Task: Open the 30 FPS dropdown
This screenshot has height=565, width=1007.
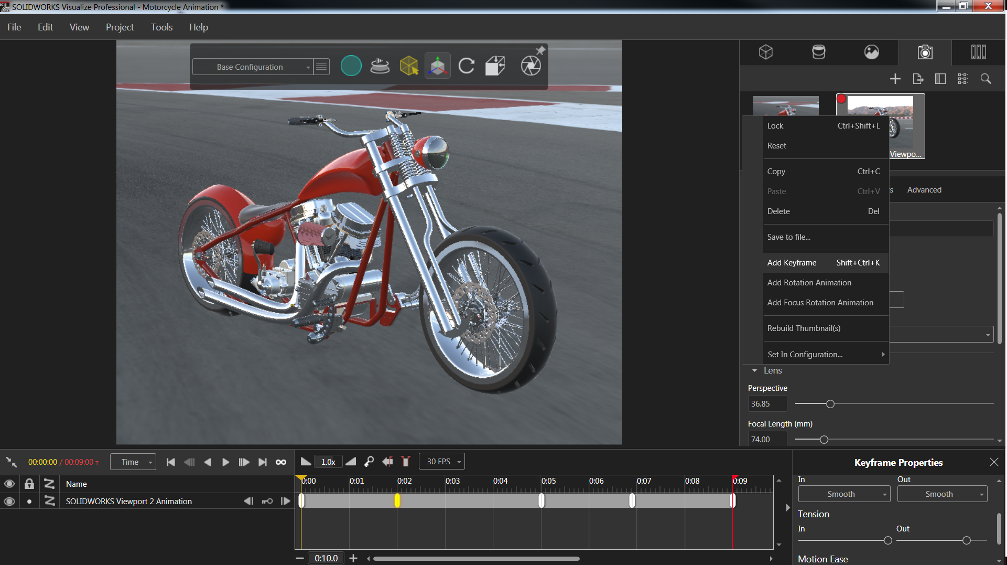Action: (442, 462)
